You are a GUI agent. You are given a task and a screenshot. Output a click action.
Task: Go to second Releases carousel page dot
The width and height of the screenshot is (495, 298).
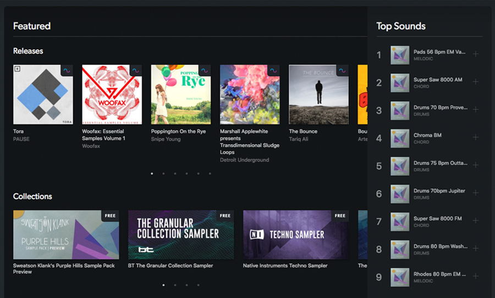pyautogui.click(x=163, y=174)
